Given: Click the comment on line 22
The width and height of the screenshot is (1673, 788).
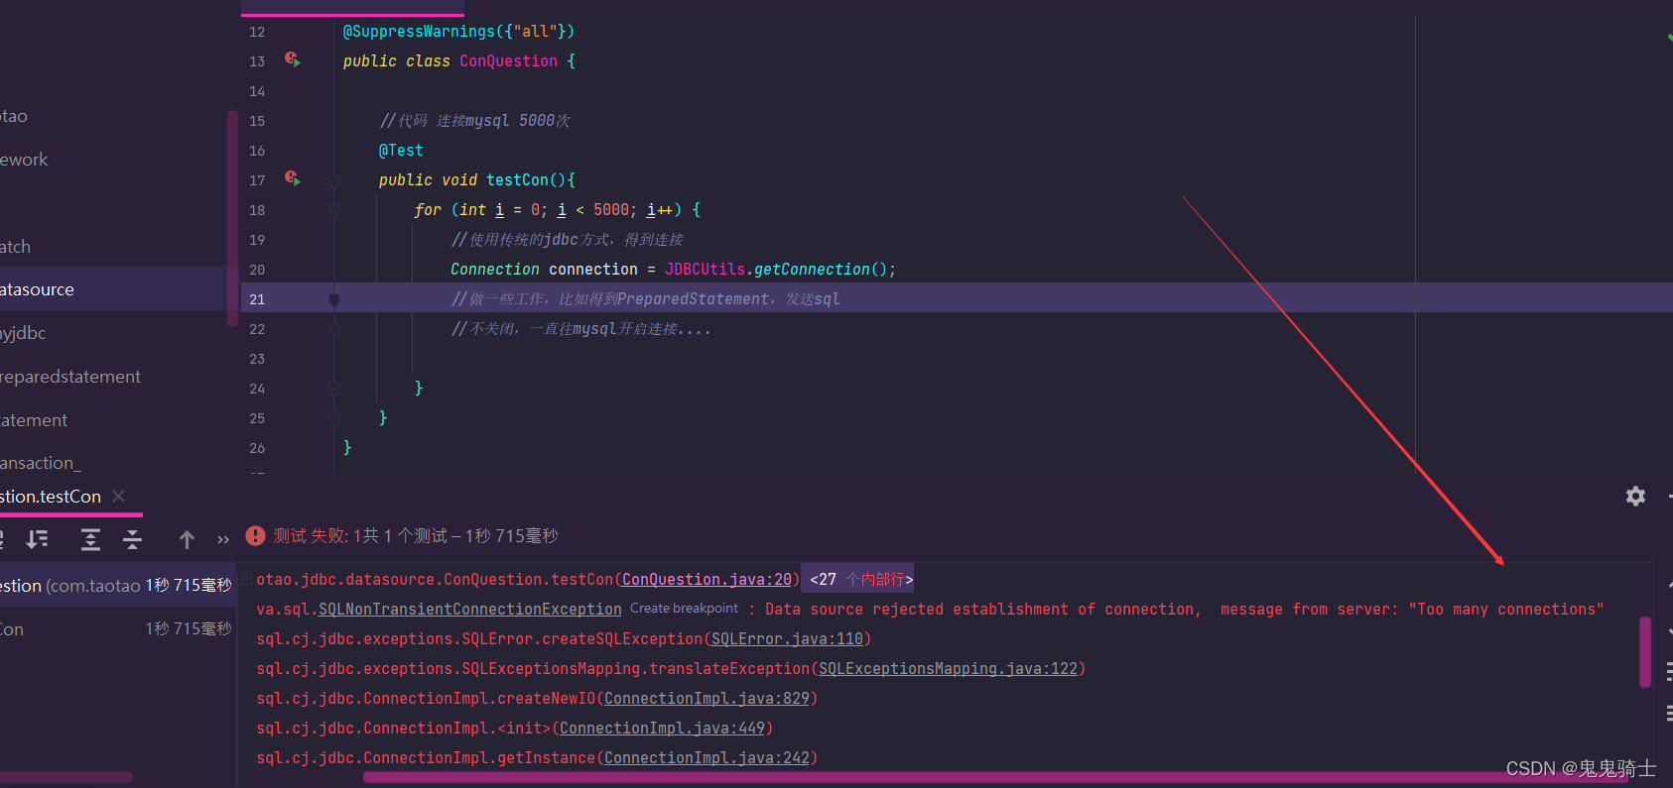Looking at the screenshot, I should (x=580, y=329).
